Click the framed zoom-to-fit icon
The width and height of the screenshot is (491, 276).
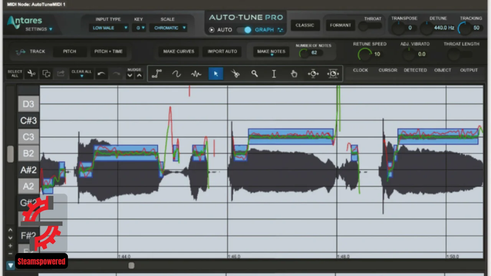click(333, 74)
